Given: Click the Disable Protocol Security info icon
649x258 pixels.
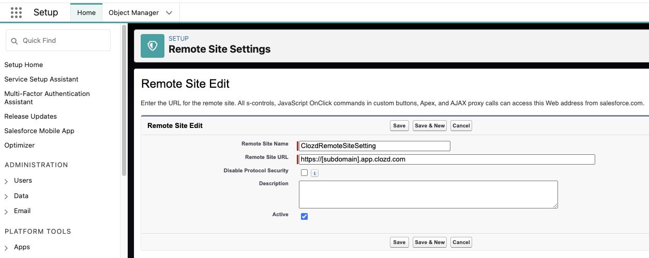Looking at the screenshot, I should click(314, 173).
